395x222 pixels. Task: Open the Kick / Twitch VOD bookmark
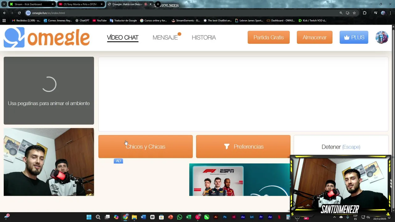click(x=312, y=21)
